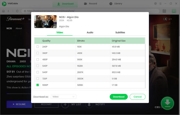Go to the home page icon
180x115 pixels.
(3, 11)
